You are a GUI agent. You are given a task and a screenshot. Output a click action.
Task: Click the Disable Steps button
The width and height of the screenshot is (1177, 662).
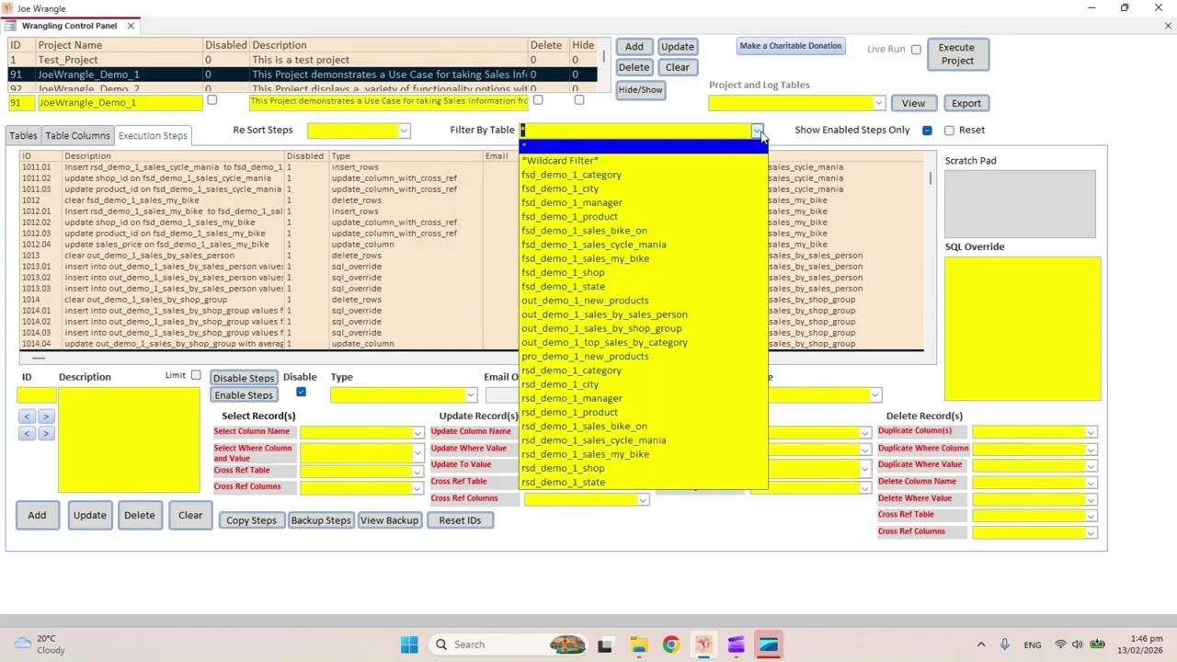[x=244, y=378]
